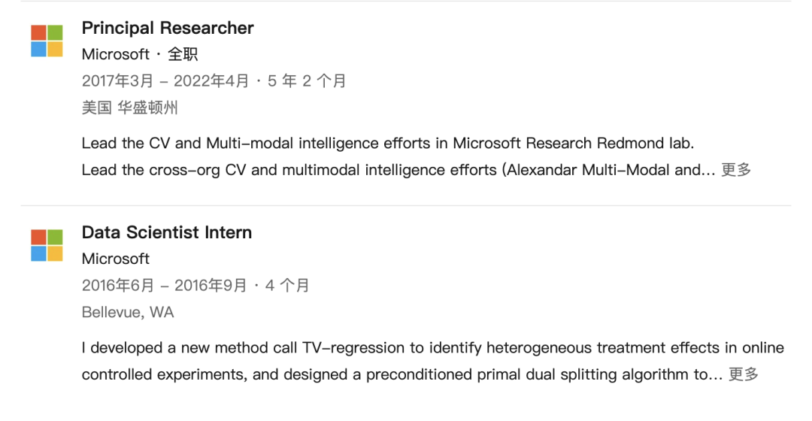Image resolution: width=812 pixels, height=421 pixels.
Task: Click the divider line between the two job entries
Action: (x=406, y=205)
